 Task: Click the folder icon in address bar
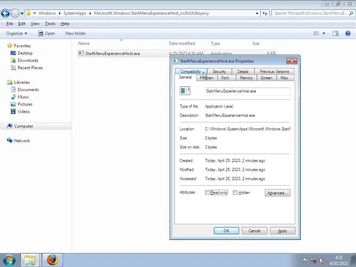pyautogui.click(x=28, y=13)
